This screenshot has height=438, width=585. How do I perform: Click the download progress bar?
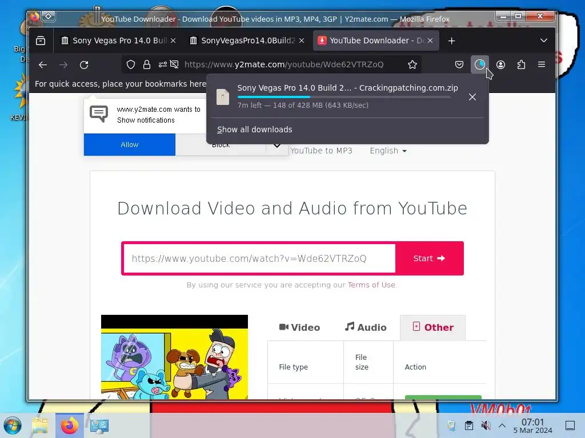(x=343, y=97)
